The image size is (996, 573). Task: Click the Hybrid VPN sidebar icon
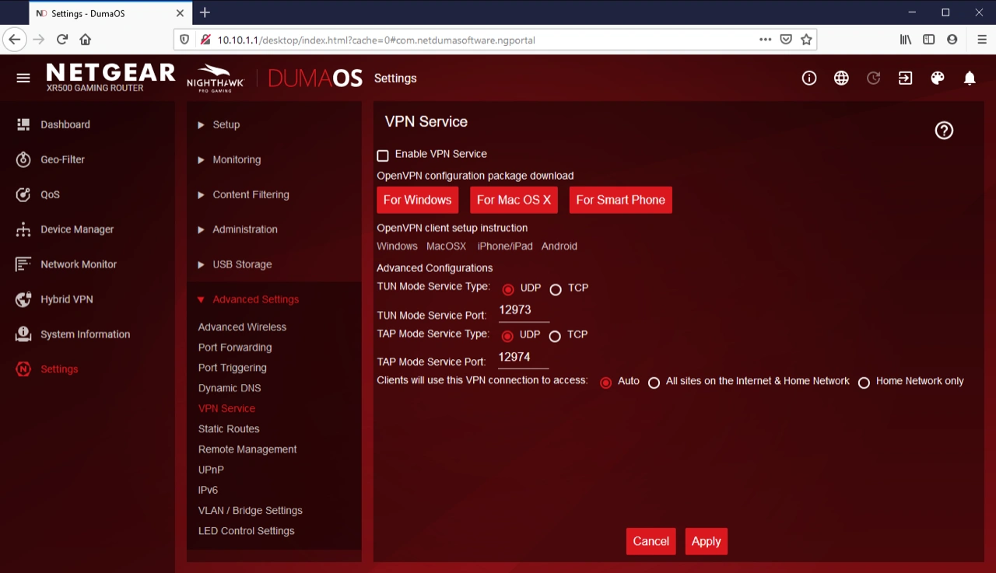click(x=23, y=299)
